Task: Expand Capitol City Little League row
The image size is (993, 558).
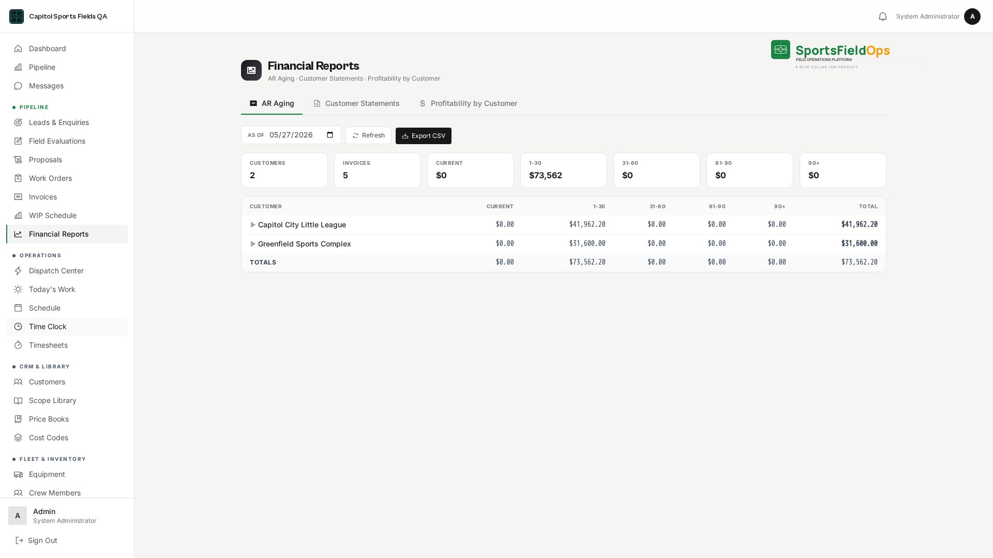Action: (253, 225)
